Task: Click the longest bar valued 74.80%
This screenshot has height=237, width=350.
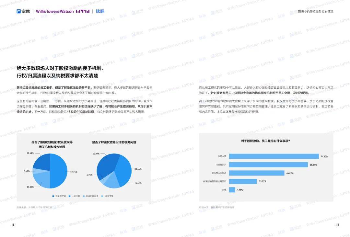Action: click(274, 156)
